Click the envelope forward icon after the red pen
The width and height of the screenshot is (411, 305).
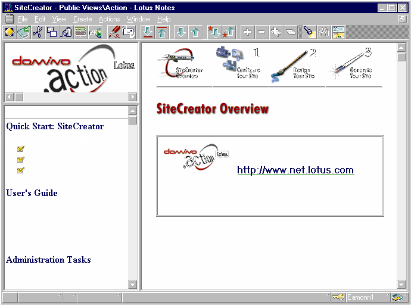[x=129, y=32]
